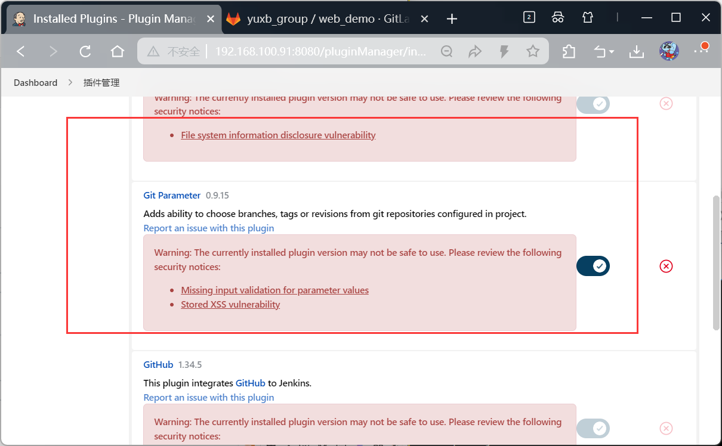This screenshot has width=722, height=446.
Task: Click uninstall icon for plugin above Git Parameter
Action: [x=667, y=104]
